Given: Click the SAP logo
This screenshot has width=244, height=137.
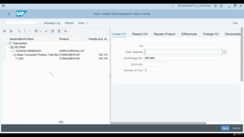Looking at the screenshot, I should [21, 14].
